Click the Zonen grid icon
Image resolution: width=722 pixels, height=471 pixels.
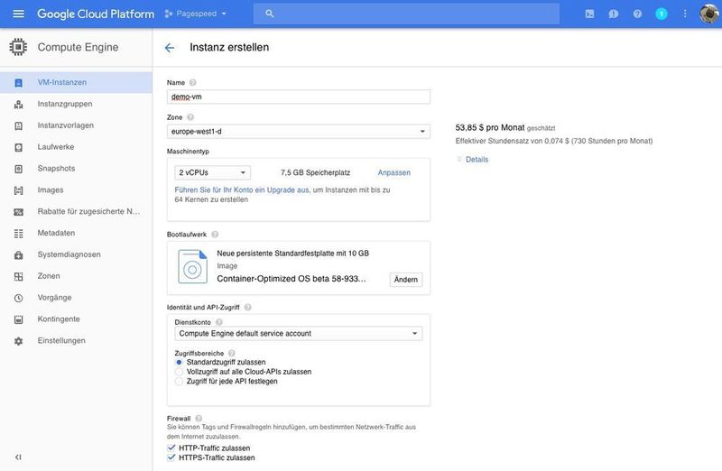(x=18, y=276)
